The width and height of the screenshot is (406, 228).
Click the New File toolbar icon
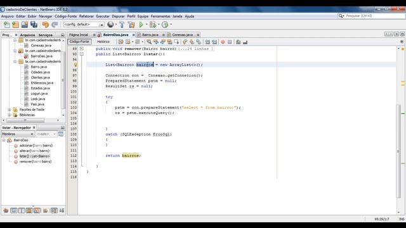[7, 25]
